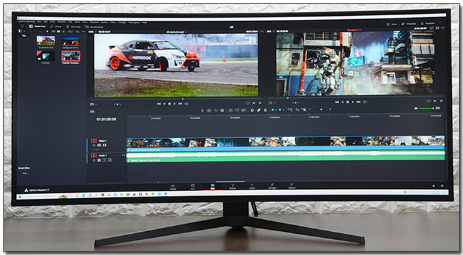Open the Fusion page icon
The height and width of the screenshot is (255, 463).
click(232, 186)
